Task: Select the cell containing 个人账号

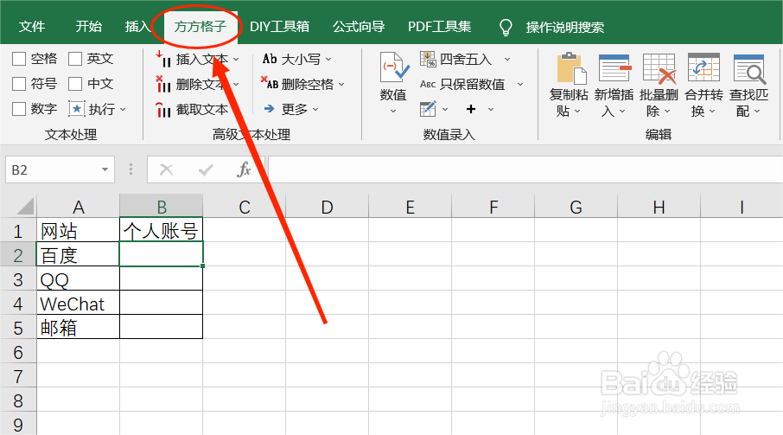Action: [x=161, y=230]
